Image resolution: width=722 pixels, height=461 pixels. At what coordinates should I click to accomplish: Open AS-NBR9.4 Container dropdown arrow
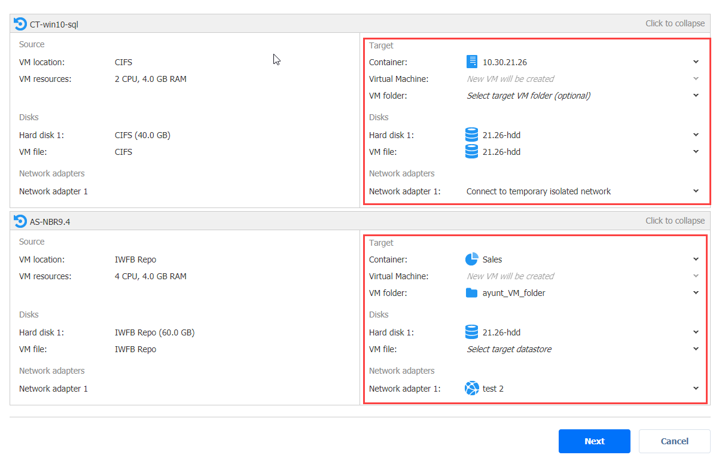click(696, 259)
